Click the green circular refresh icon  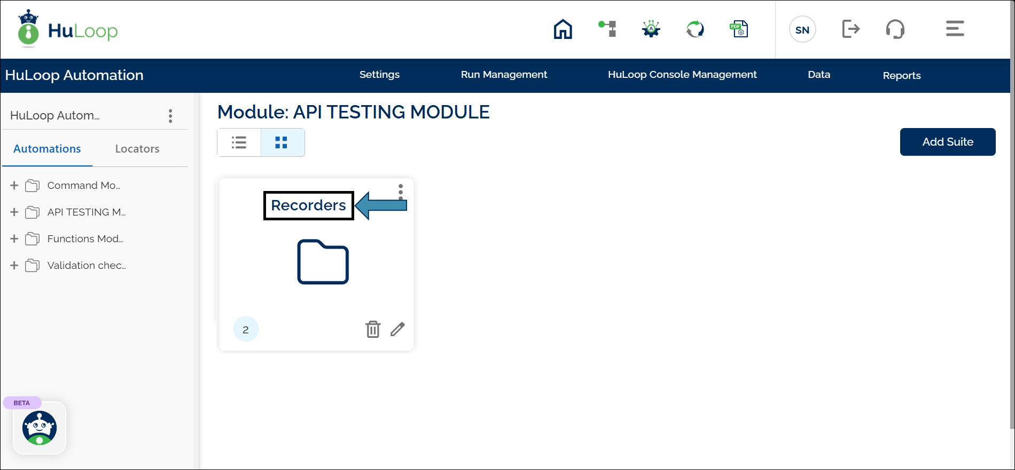(x=695, y=29)
